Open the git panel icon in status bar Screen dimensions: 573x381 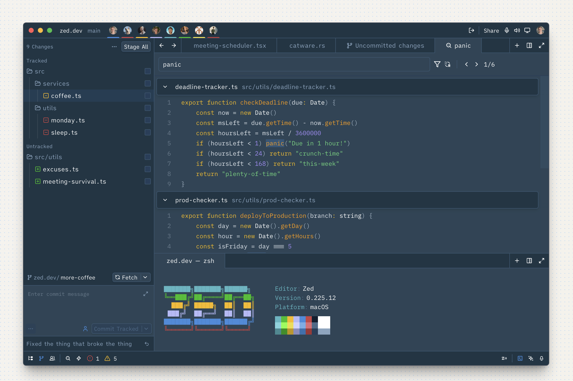point(41,358)
